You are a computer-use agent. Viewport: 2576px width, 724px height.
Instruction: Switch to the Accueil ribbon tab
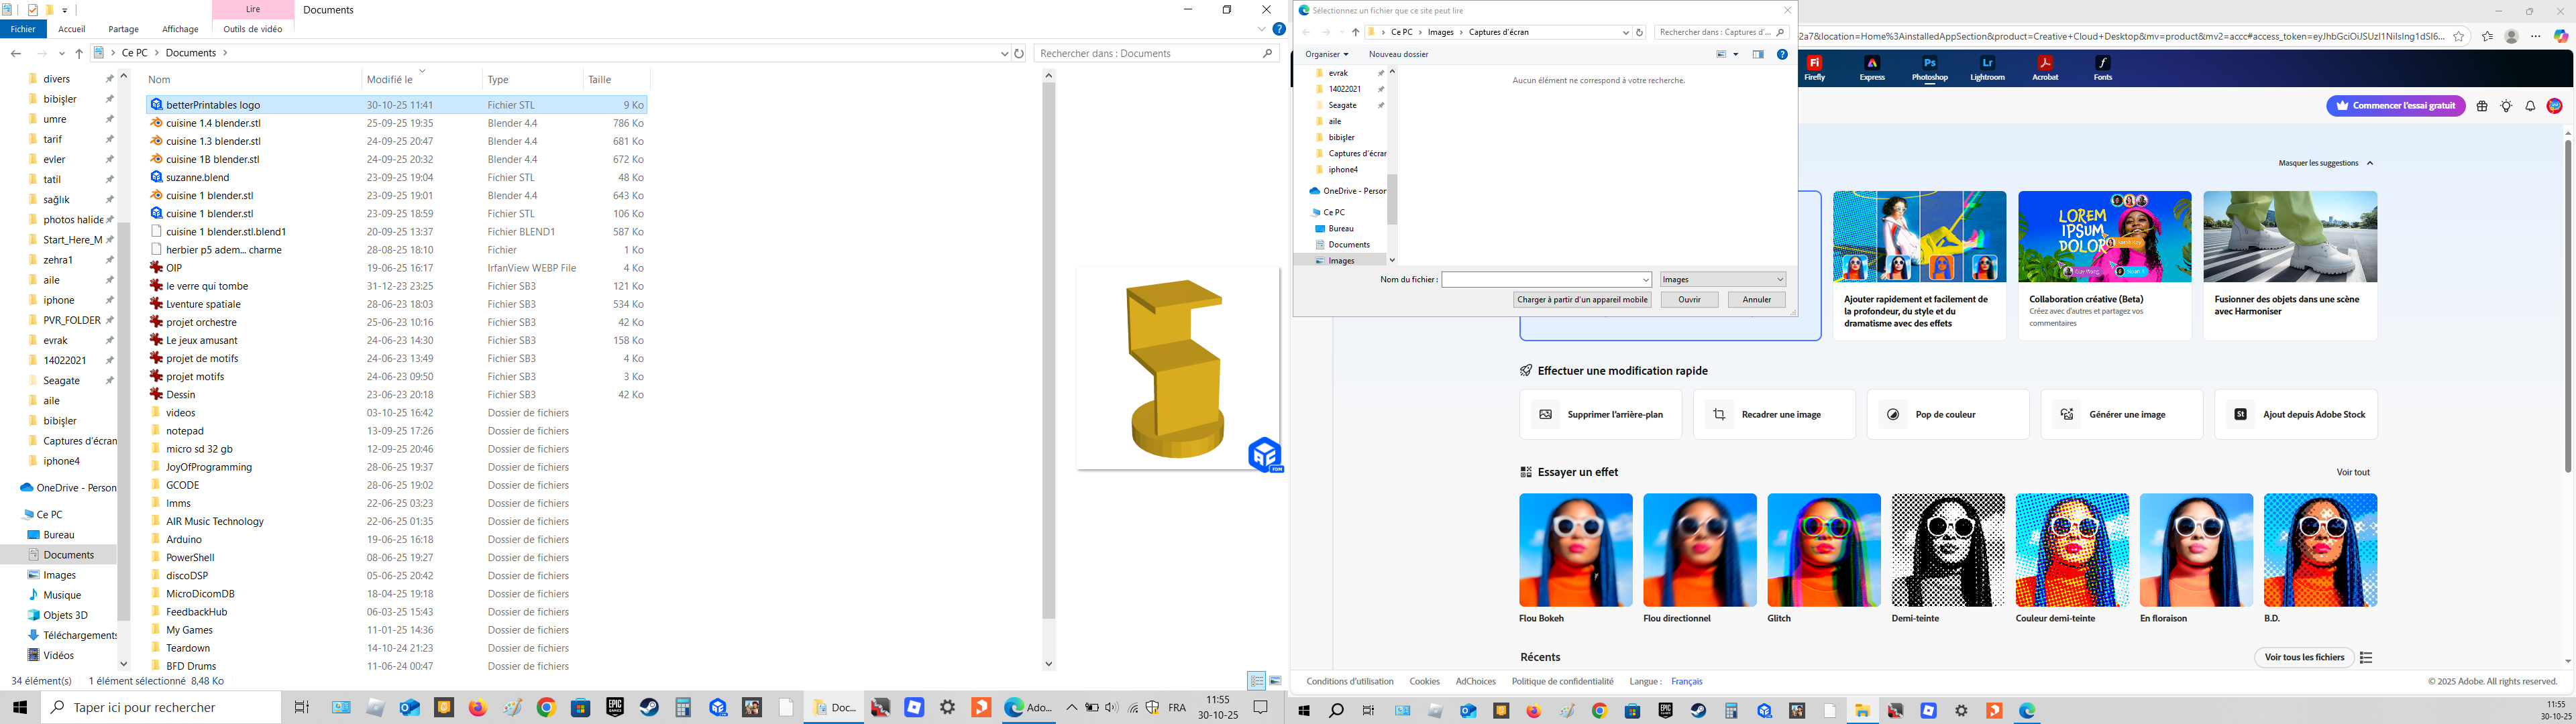coord(72,29)
